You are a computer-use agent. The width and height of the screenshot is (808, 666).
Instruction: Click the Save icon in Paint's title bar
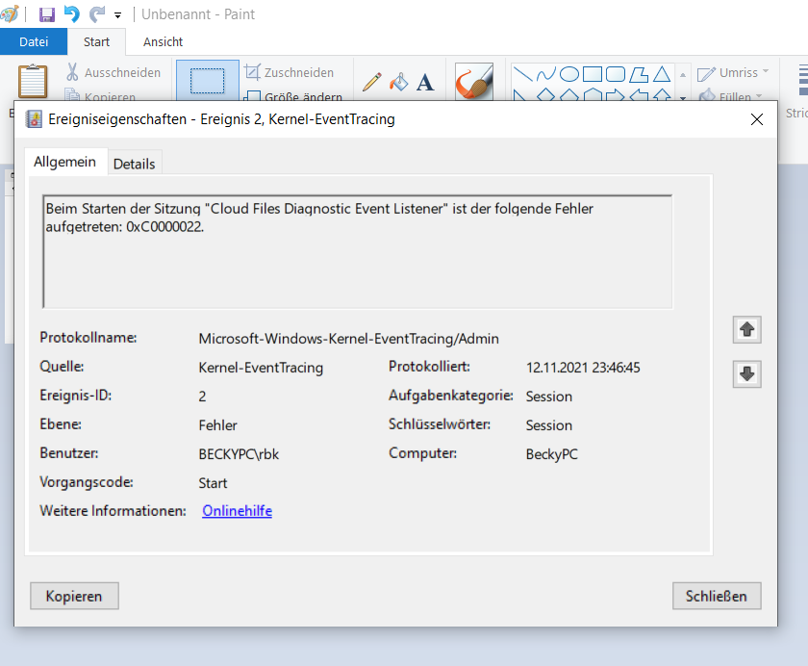(46, 14)
